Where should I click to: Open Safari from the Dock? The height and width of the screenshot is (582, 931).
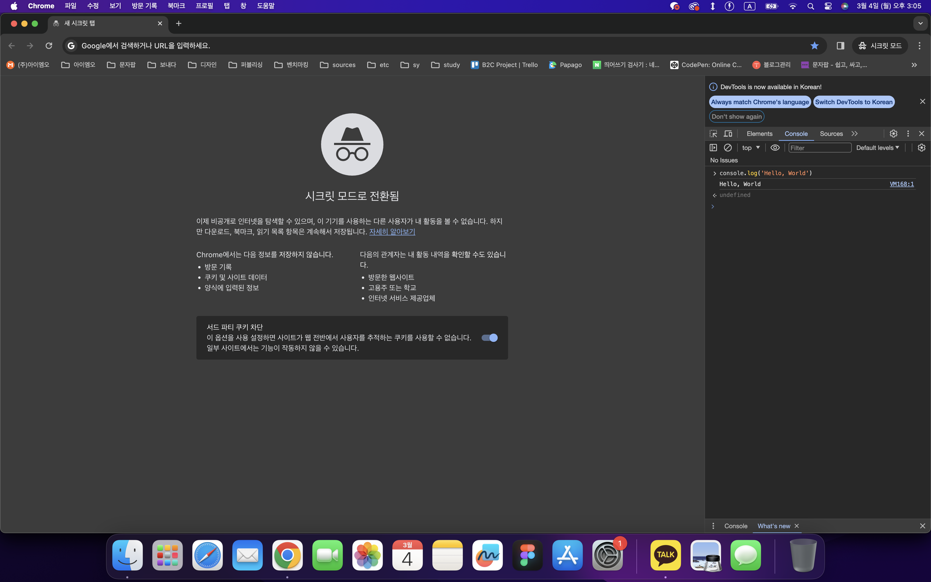207,555
